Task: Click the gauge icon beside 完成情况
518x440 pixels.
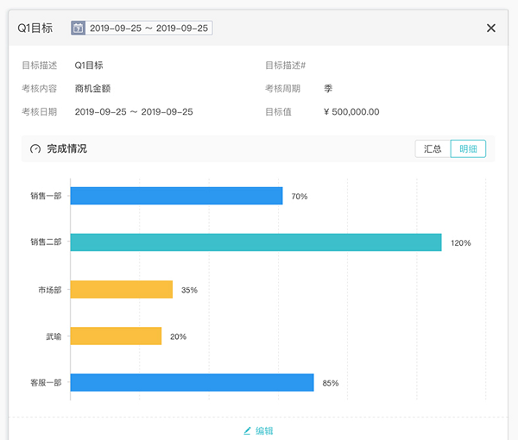Action: pyautogui.click(x=35, y=149)
